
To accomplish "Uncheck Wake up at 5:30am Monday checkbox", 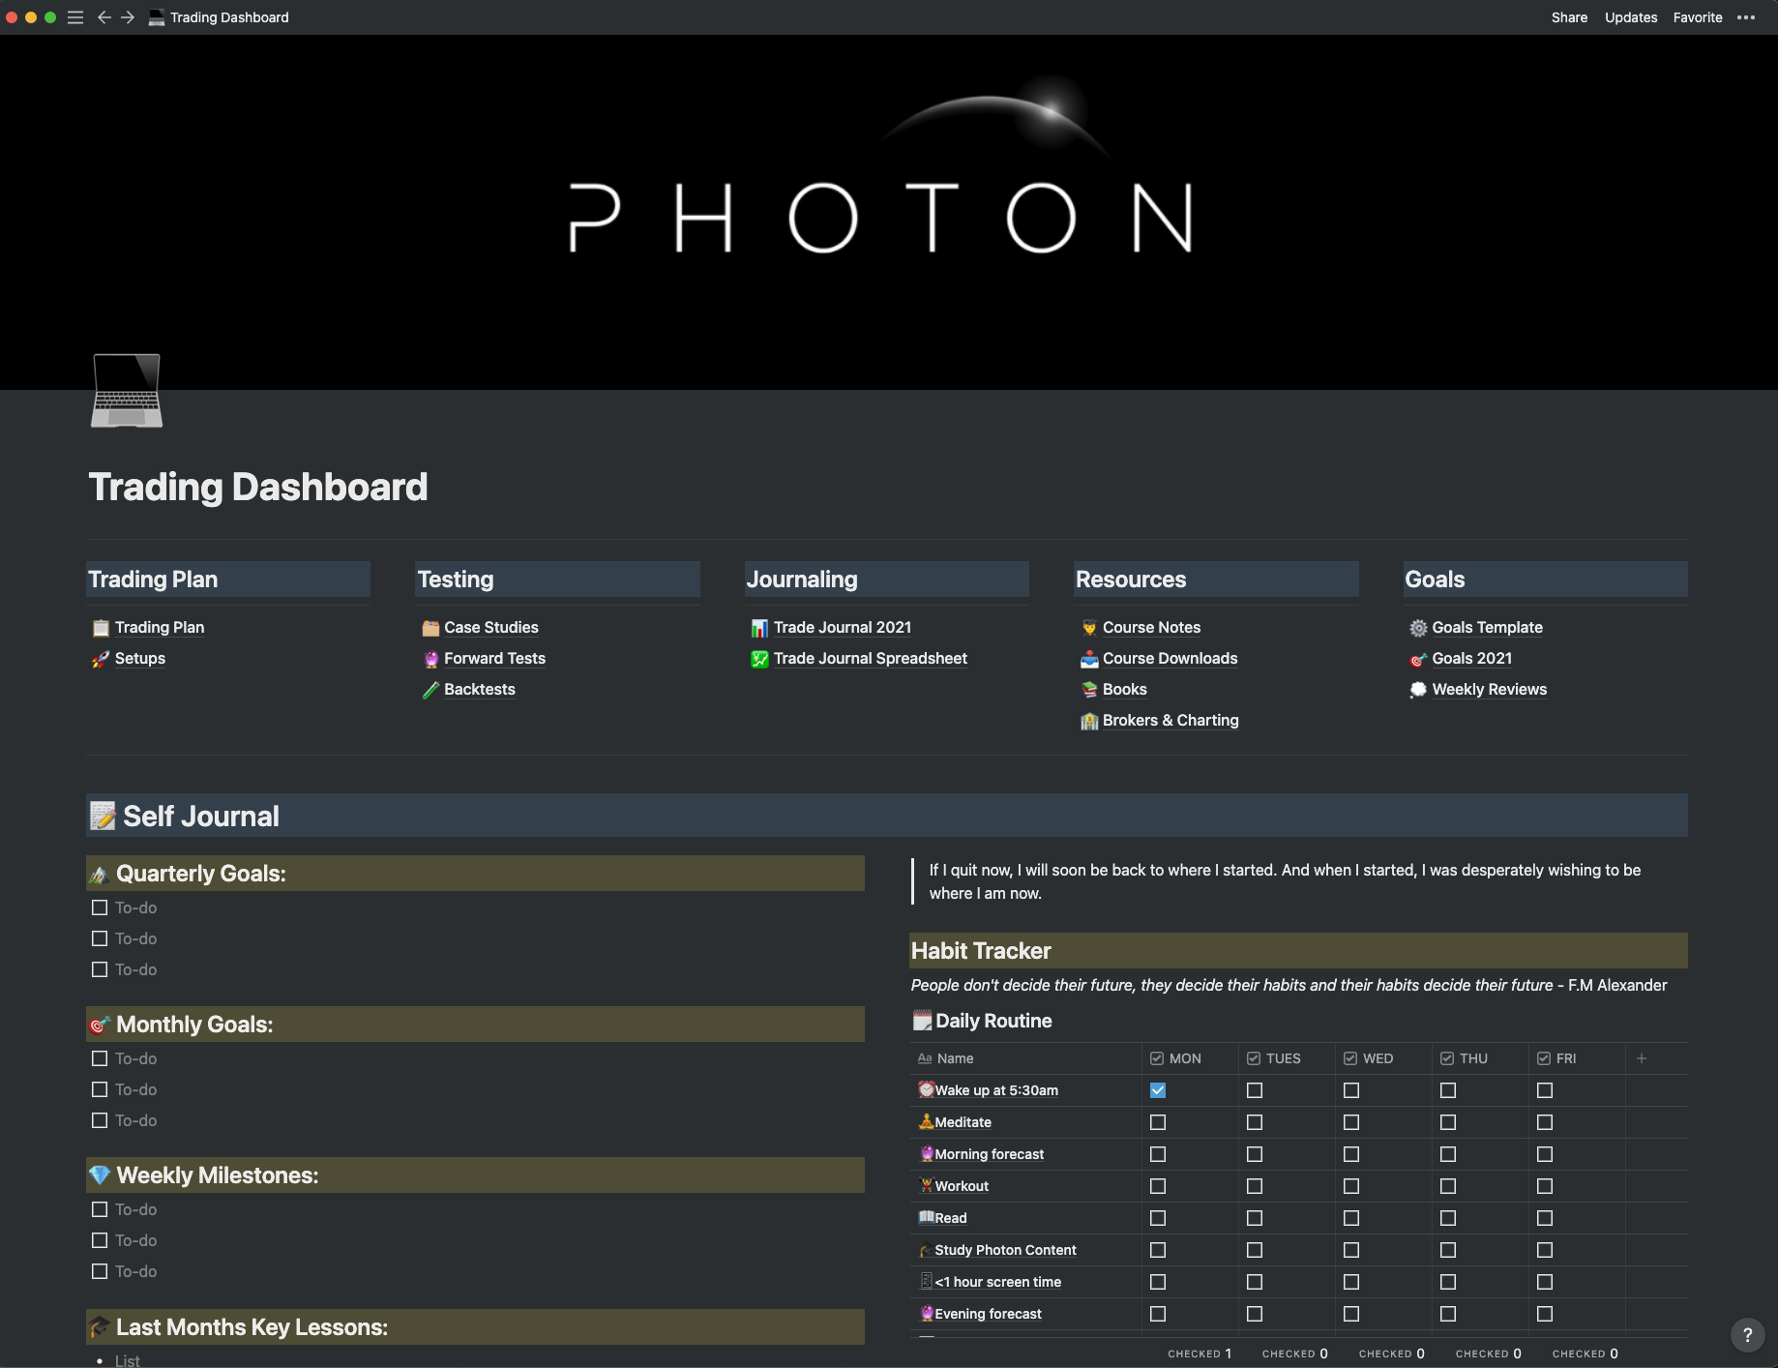I will point(1157,1090).
